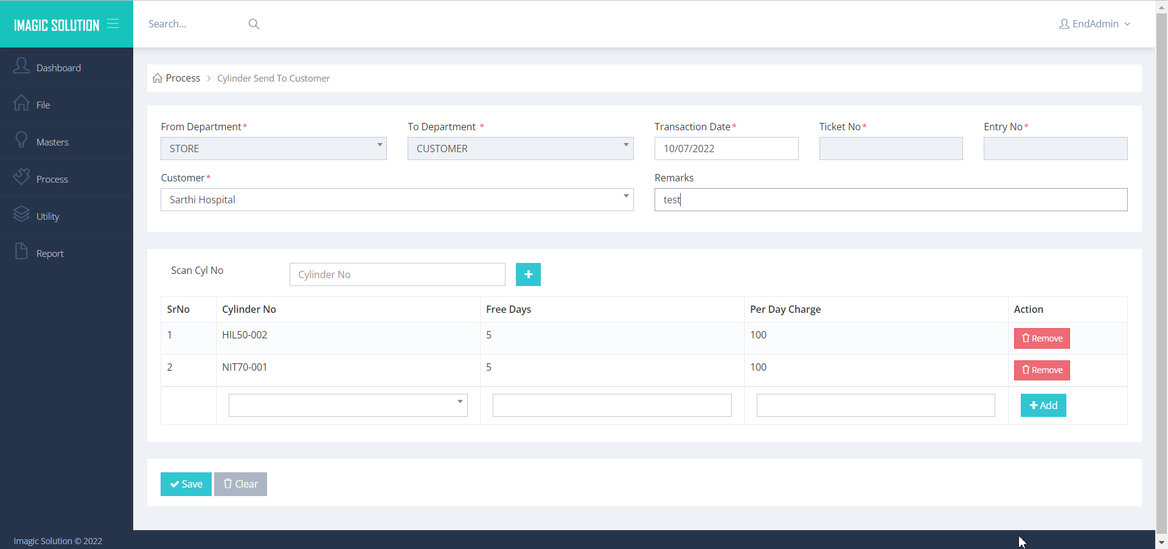This screenshot has height=549, width=1168.
Task: Toggle the sidebar hamburger menu icon
Action: pos(113,24)
